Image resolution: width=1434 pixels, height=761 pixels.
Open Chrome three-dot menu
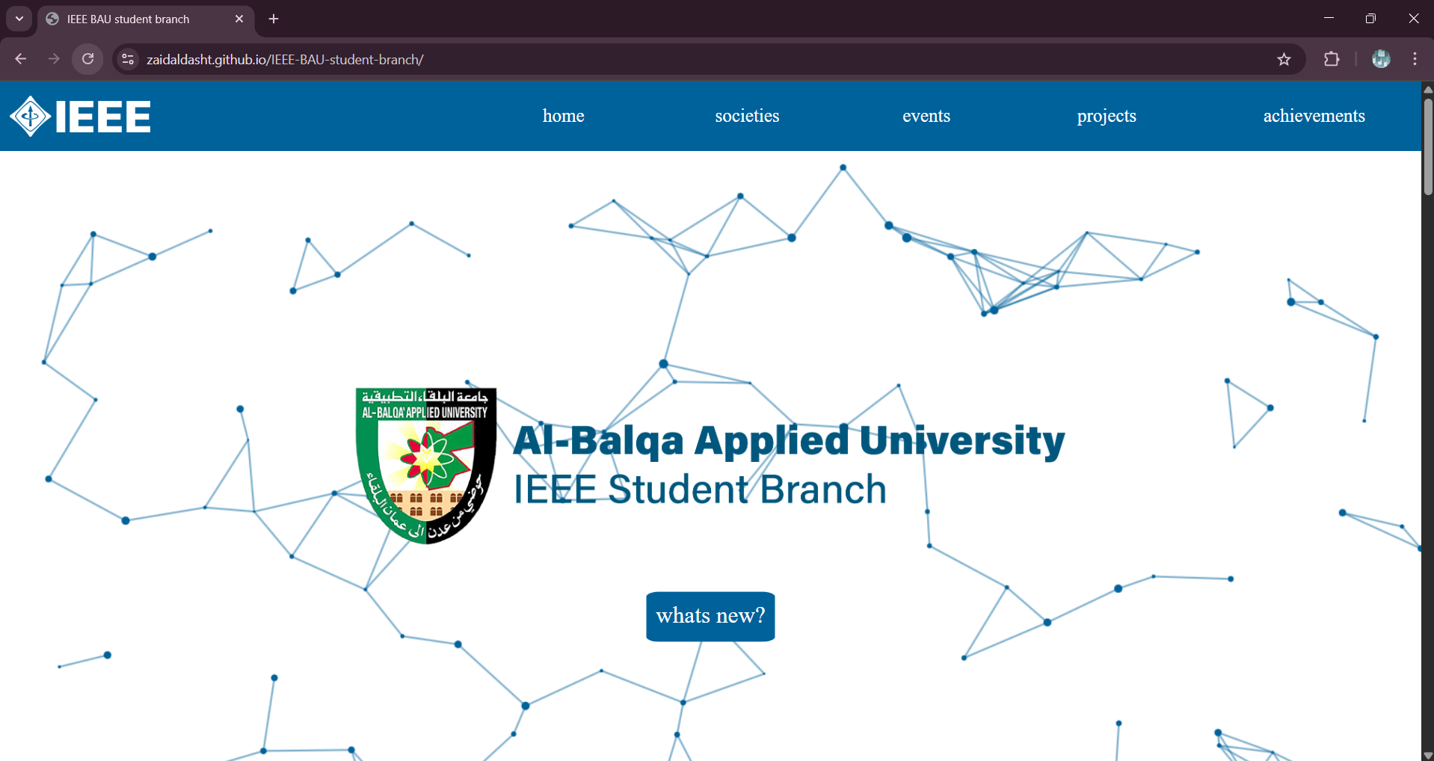coord(1415,59)
